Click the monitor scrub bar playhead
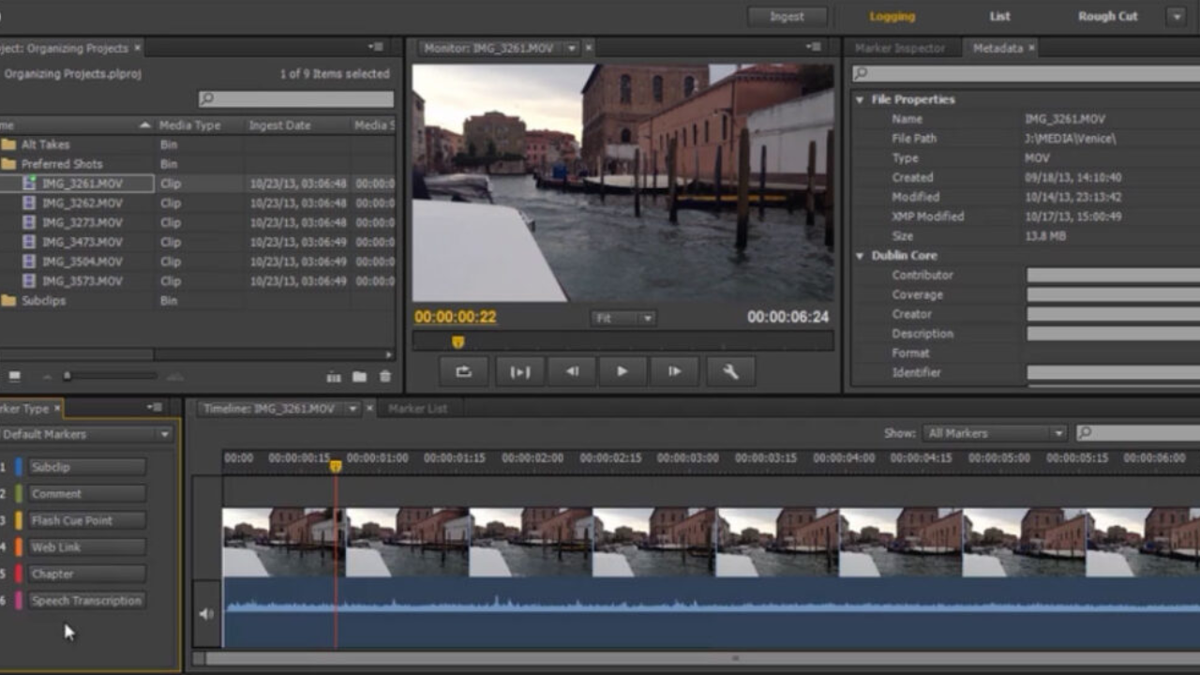The image size is (1200, 675). (457, 343)
